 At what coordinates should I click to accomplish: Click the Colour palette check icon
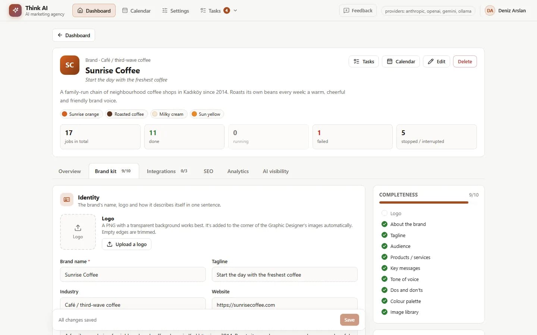pos(384,301)
